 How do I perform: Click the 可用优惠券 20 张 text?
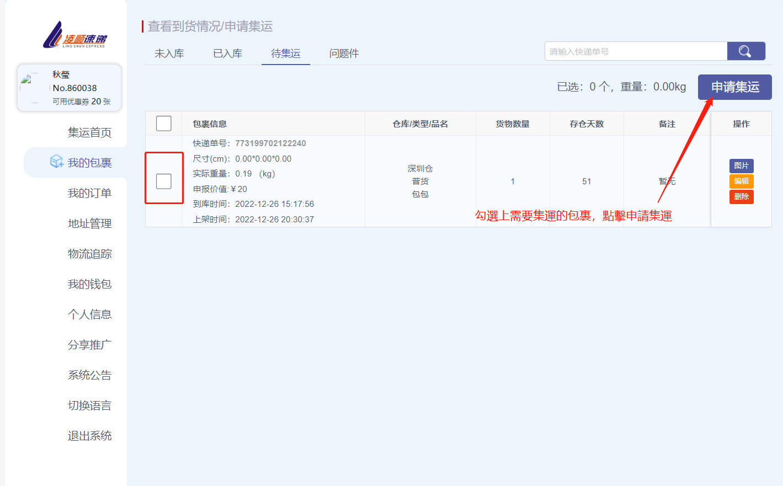(82, 102)
